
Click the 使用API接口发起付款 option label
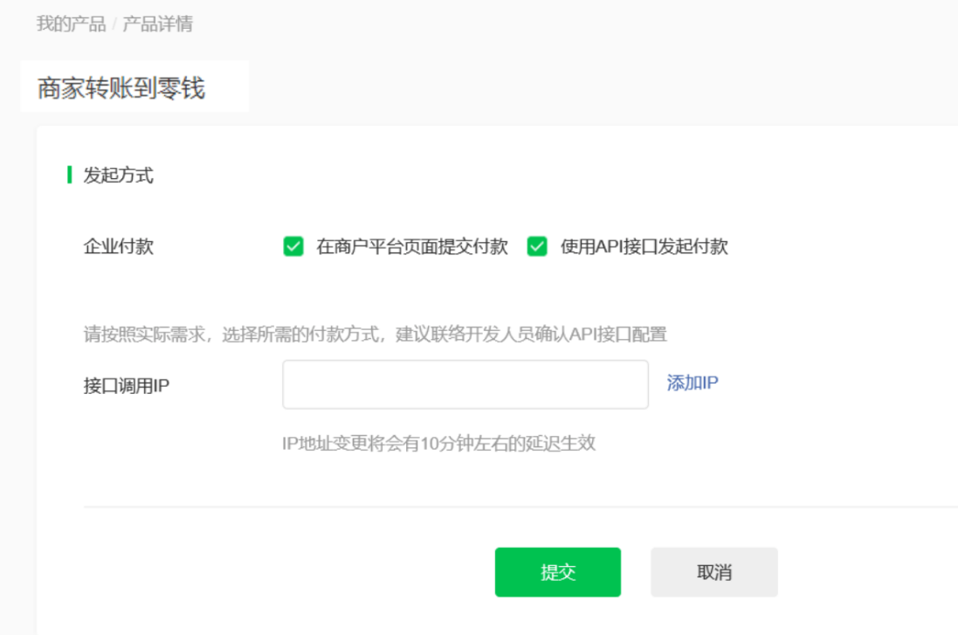coord(644,246)
